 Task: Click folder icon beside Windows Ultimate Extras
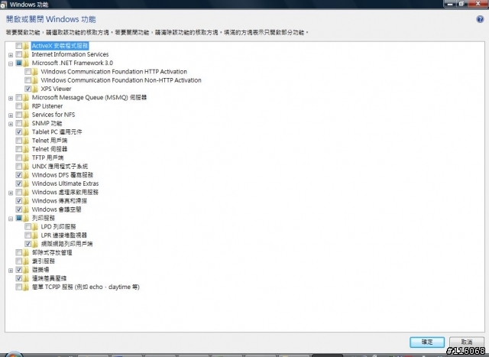click(26, 183)
